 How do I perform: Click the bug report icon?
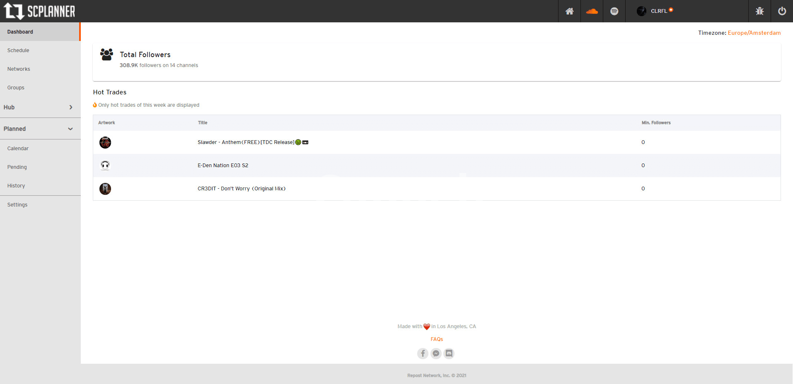(759, 11)
